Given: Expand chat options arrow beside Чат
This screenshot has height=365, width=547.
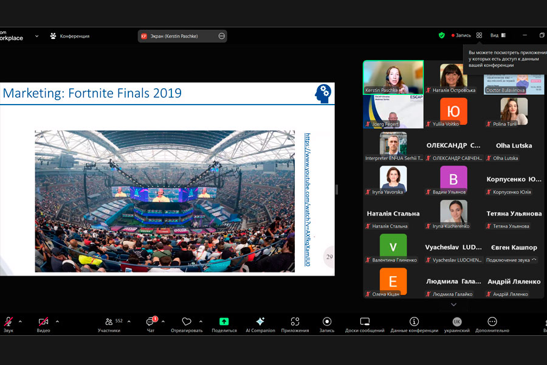Looking at the screenshot, I should [163, 321].
